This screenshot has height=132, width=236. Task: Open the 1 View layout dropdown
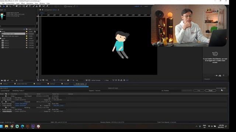point(108,80)
